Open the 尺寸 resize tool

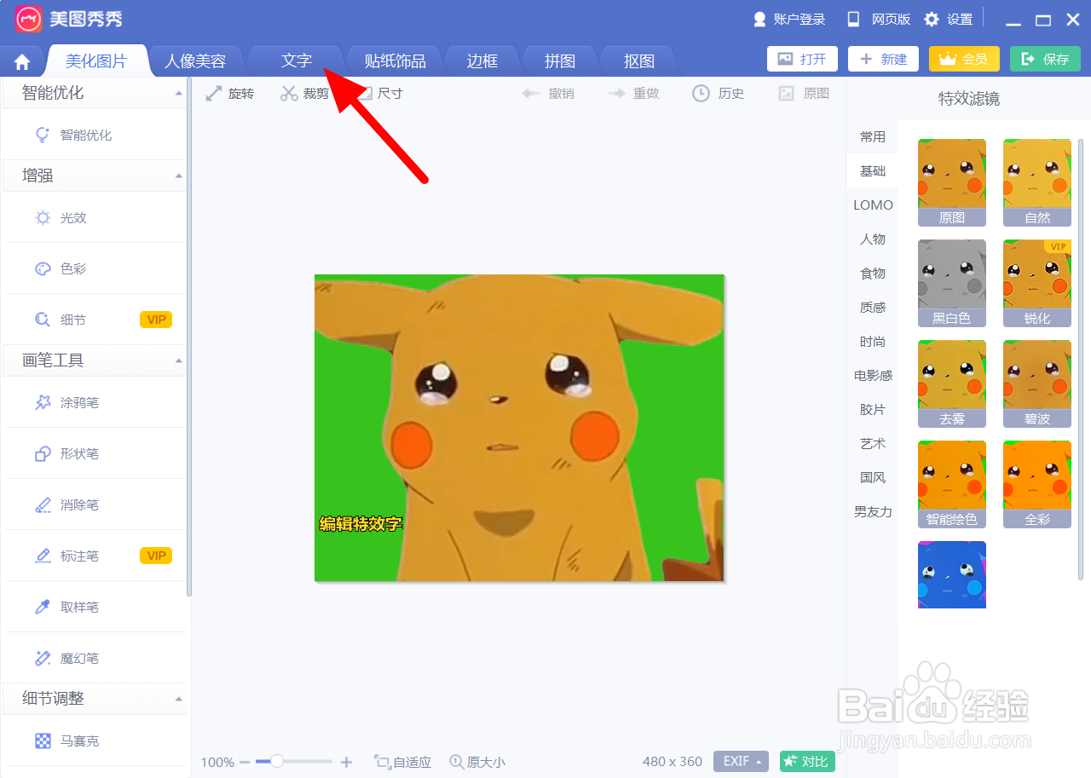click(x=379, y=93)
